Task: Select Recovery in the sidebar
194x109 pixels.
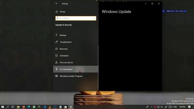Action: pyautogui.click(x=75, y=49)
